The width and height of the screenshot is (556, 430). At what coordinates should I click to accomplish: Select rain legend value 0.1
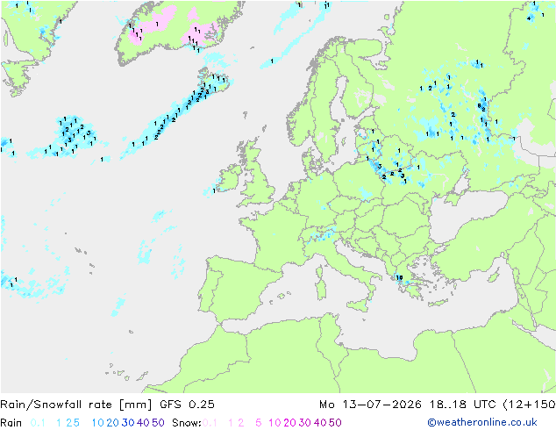click(x=38, y=423)
